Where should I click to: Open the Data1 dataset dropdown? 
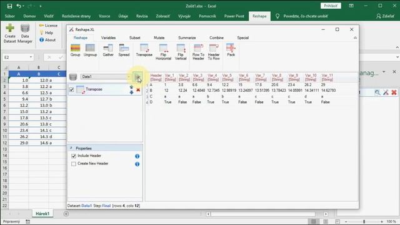tap(129, 77)
